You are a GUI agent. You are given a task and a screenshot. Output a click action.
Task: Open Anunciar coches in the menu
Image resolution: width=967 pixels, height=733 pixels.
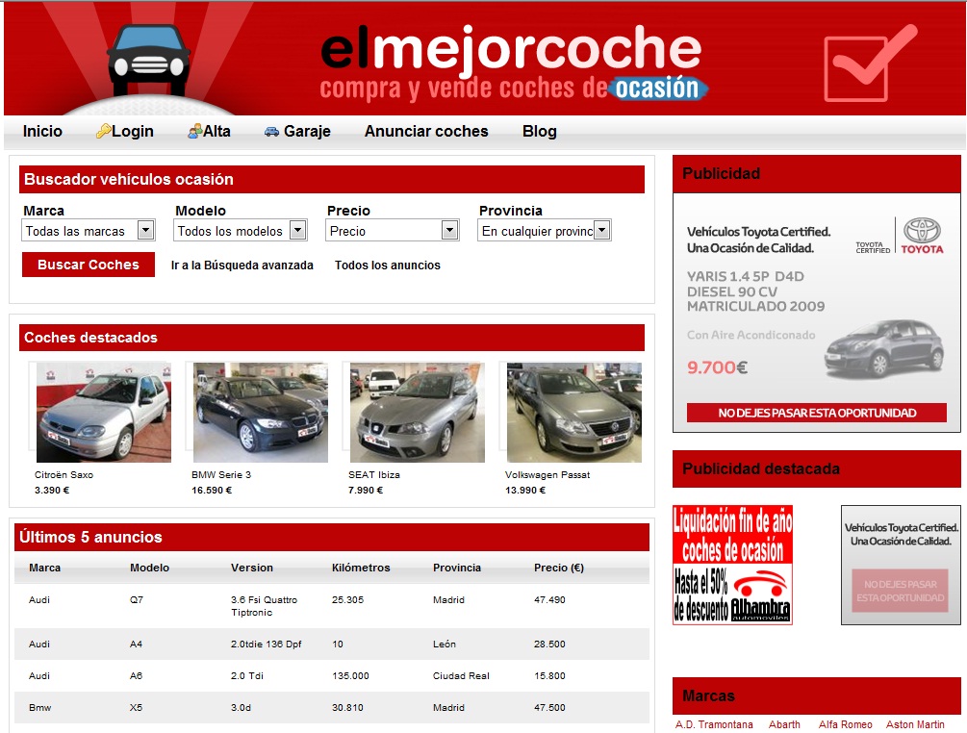click(x=426, y=132)
